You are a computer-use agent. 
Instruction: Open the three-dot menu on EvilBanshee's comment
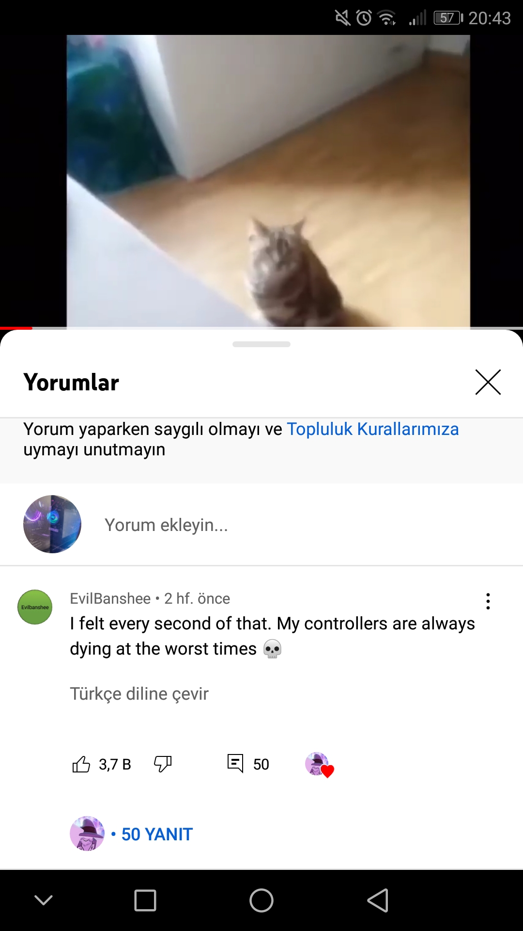[488, 601]
